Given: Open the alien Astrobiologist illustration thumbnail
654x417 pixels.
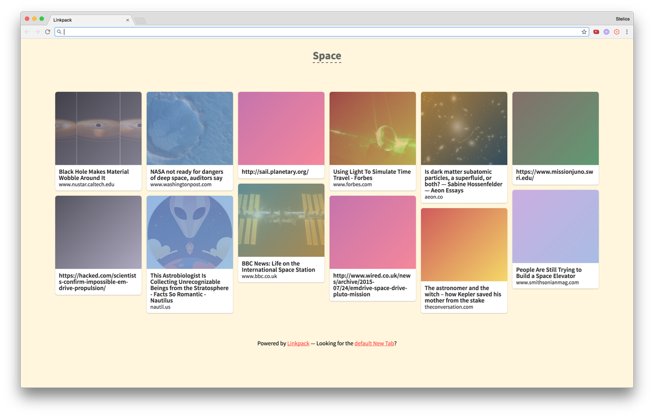Looking at the screenshot, I should [190, 232].
